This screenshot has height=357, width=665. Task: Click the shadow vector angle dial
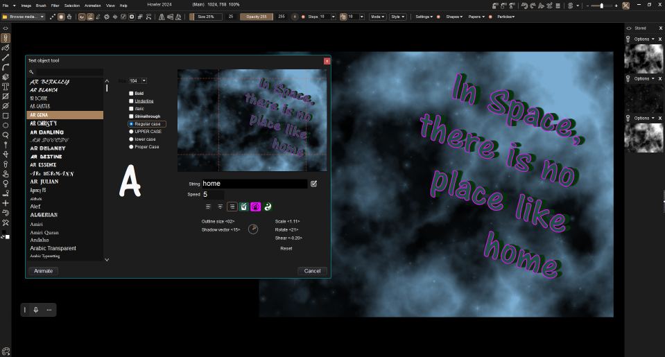(x=253, y=229)
